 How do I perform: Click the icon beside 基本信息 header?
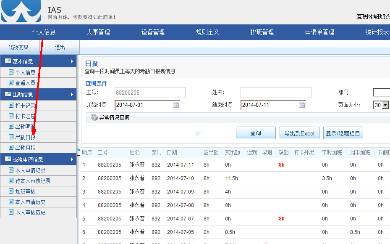pos(8,61)
